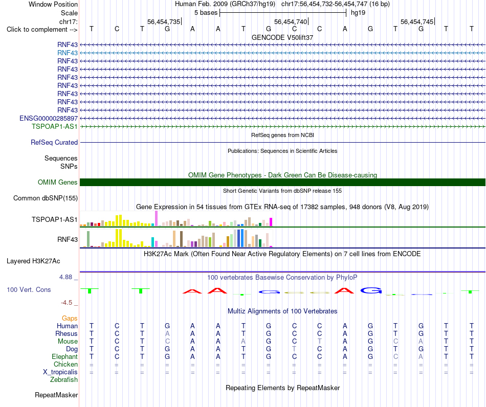This screenshot has height=407, width=486.
Task: Select the Scale label
Action: coord(69,13)
